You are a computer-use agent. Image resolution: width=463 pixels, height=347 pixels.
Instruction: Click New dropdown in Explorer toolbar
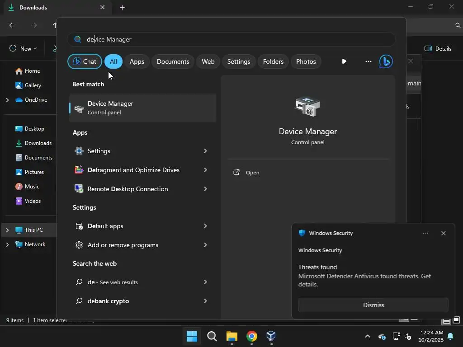click(x=24, y=48)
